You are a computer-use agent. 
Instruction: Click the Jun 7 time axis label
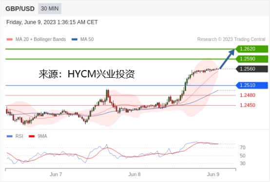tap(56, 174)
